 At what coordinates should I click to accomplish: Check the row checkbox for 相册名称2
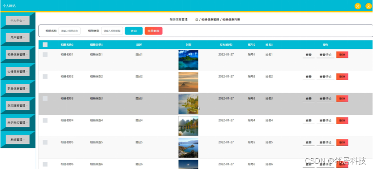coord(45,76)
